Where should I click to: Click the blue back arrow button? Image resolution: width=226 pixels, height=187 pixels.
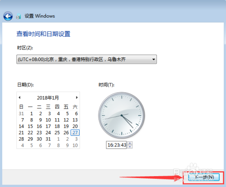8,16
